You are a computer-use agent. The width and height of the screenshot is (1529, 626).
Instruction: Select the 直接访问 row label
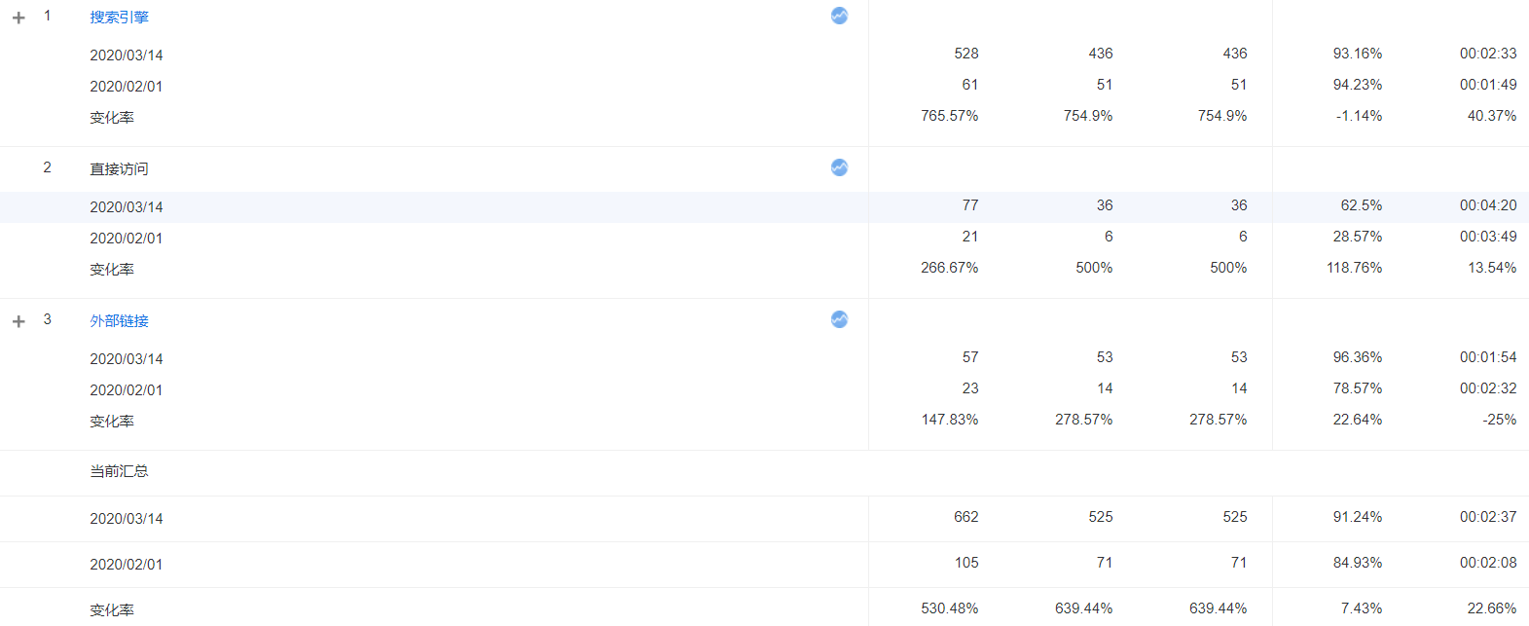click(120, 169)
